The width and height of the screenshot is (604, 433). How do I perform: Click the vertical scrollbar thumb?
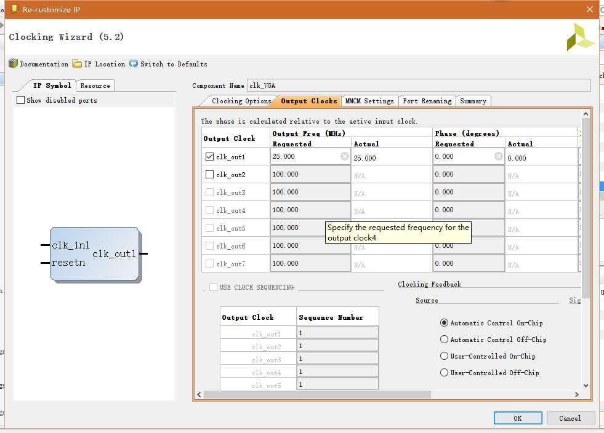coord(586,208)
